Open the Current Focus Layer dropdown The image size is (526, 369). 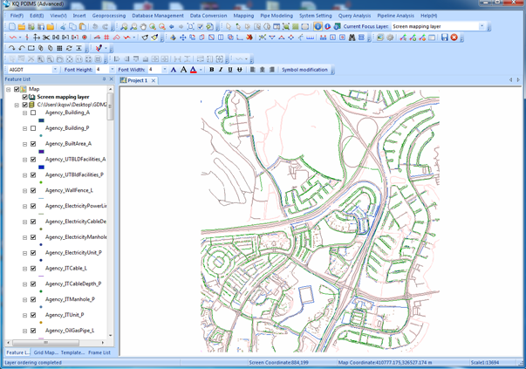pos(482,27)
